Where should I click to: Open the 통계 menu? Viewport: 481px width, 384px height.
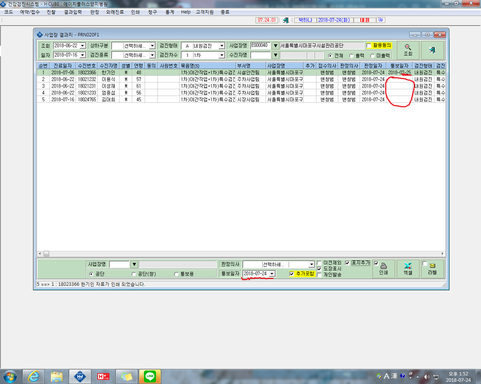point(170,12)
